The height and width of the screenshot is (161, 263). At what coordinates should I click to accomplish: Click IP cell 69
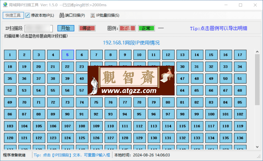point(10,102)
